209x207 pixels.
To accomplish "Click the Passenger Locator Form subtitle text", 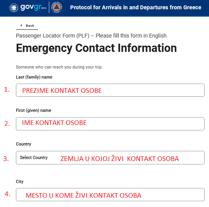I will point(91,36).
